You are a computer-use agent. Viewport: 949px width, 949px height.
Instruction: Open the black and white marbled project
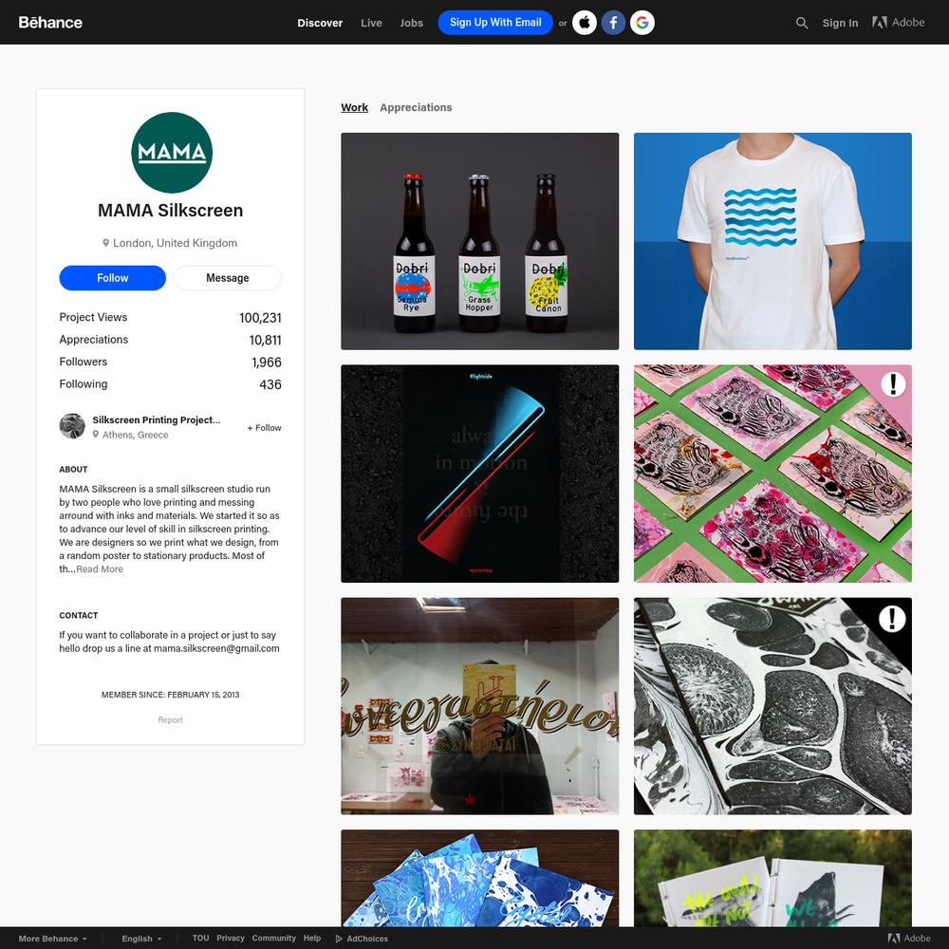[772, 706]
